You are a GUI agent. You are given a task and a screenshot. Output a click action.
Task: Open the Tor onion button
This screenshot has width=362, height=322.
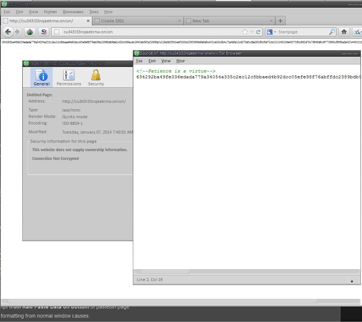(x=30, y=32)
